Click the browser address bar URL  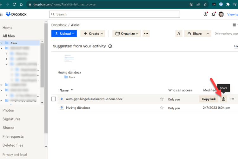point(64,4)
